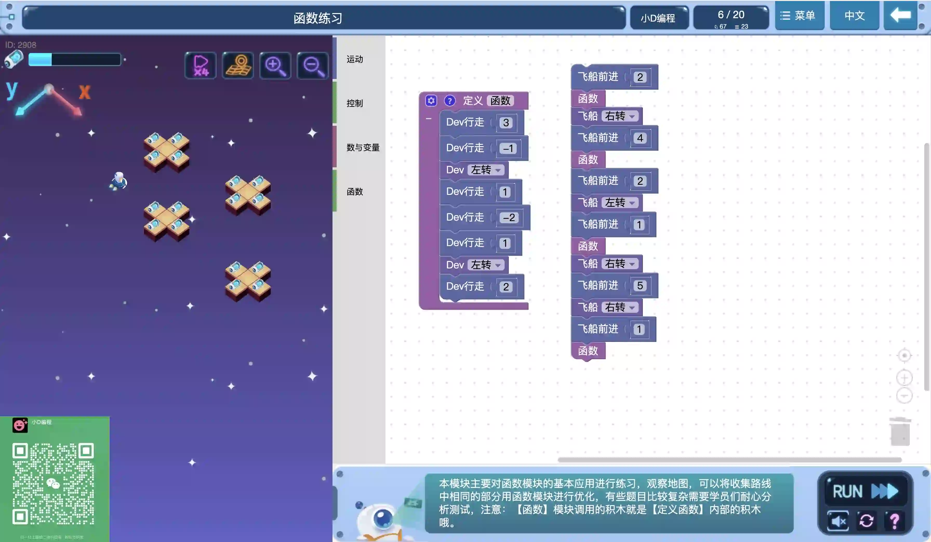The image size is (931, 542).
Task: Open the map location icon
Action: click(238, 65)
